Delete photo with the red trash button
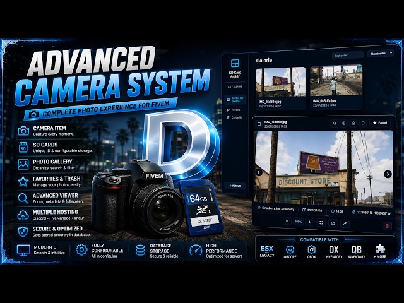The image size is (404, 303). [387, 226]
